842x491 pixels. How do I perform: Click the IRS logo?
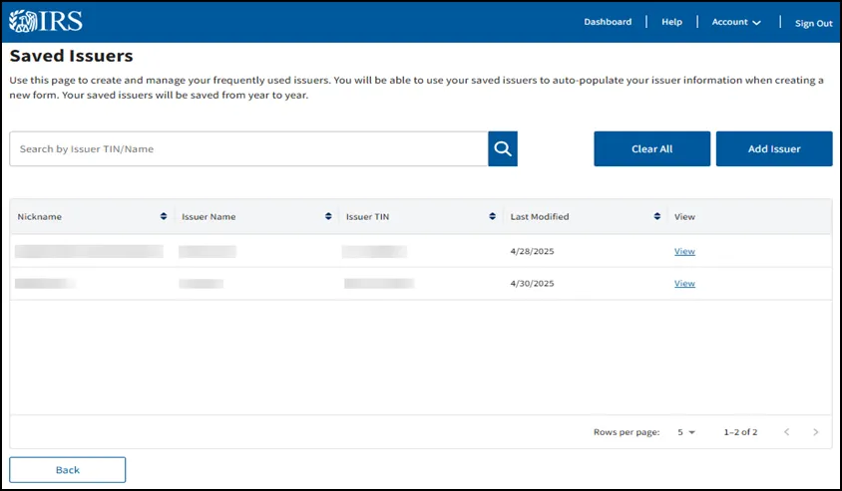[46, 22]
